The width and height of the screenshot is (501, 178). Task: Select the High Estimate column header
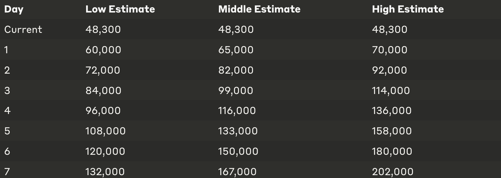click(x=408, y=9)
